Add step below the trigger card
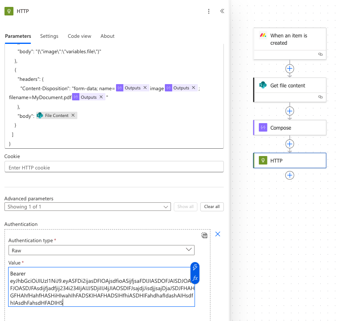Image resolution: width=337 pixels, height=321 pixels. point(289,68)
